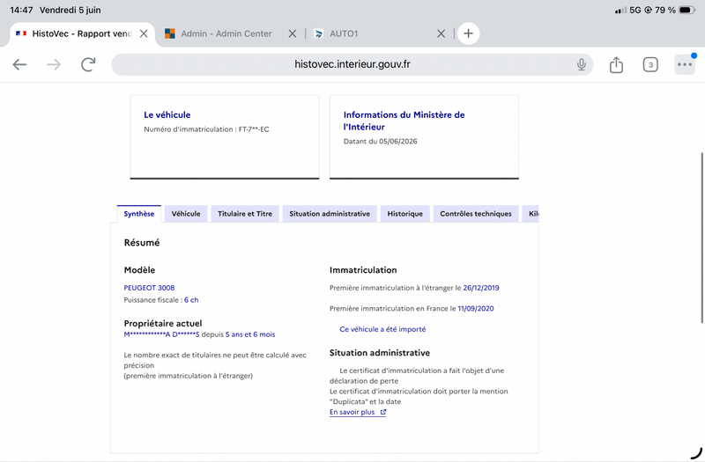
Task: Click external link icon beside En savoir plus
Action: [383, 412]
